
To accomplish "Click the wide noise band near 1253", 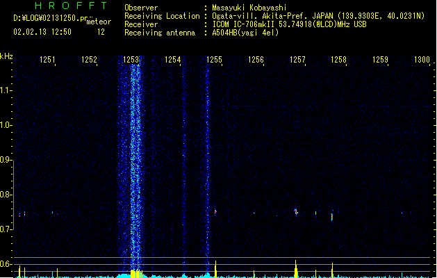I will pyautogui.click(x=135, y=167).
